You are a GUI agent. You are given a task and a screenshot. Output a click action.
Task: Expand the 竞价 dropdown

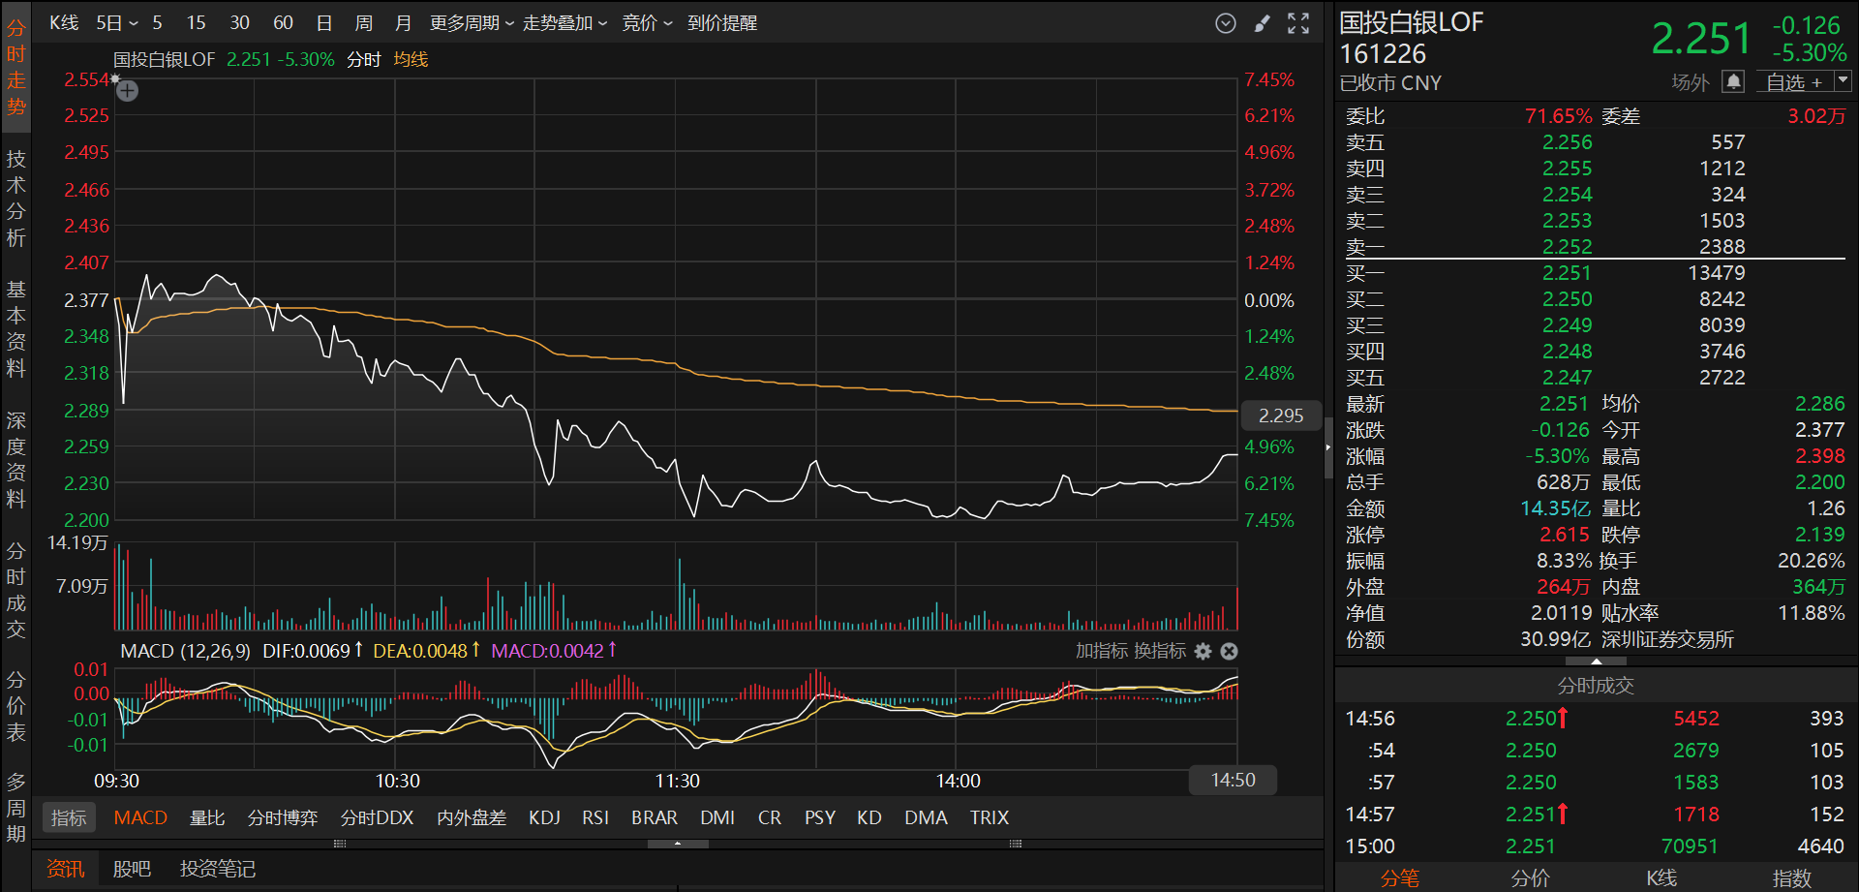[x=647, y=22]
